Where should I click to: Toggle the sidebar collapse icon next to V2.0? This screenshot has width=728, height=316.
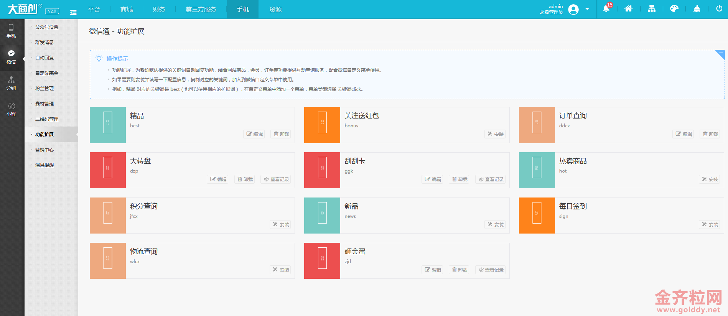[73, 12]
